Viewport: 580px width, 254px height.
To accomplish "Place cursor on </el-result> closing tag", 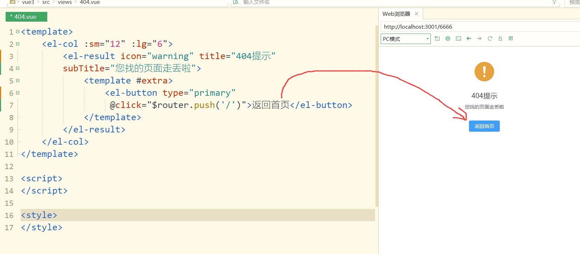I will click(94, 130).
